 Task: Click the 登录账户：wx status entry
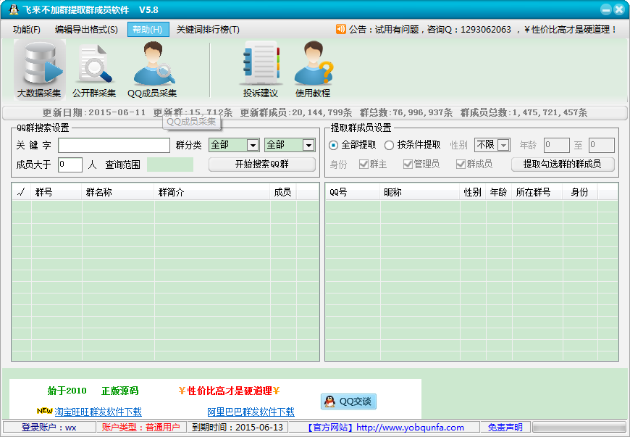[x=49, y=428]
